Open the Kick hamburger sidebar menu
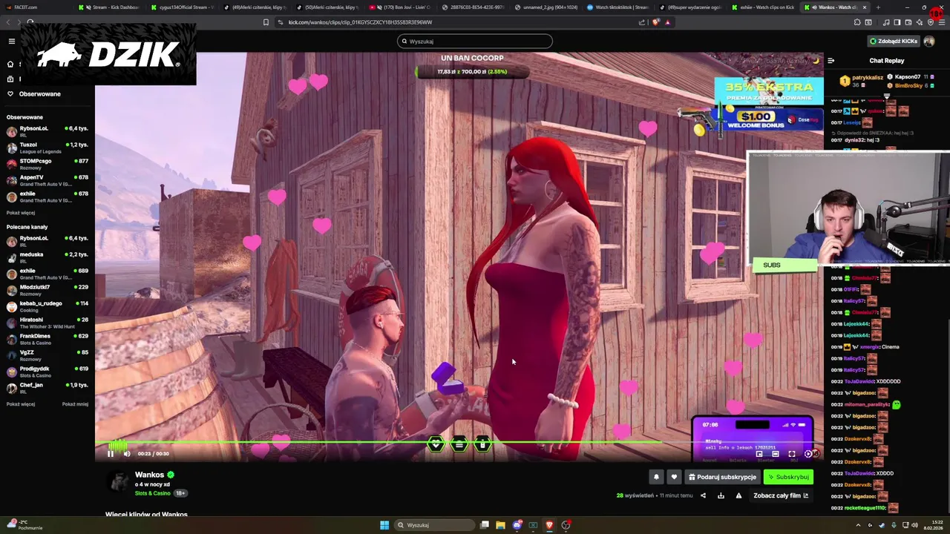 tap(11, 42)
